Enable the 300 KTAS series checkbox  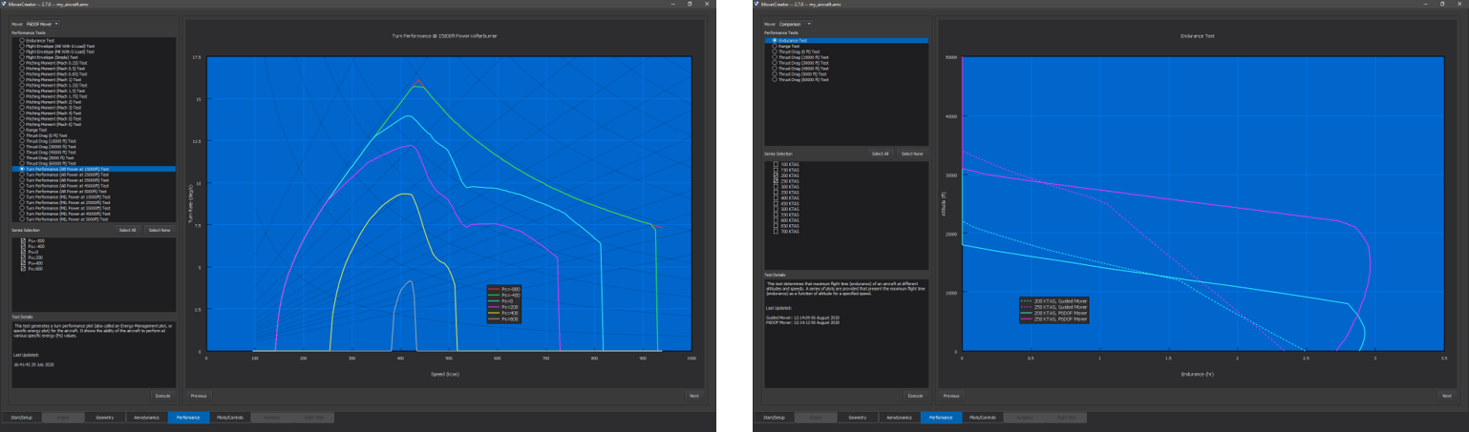point(776,187)
